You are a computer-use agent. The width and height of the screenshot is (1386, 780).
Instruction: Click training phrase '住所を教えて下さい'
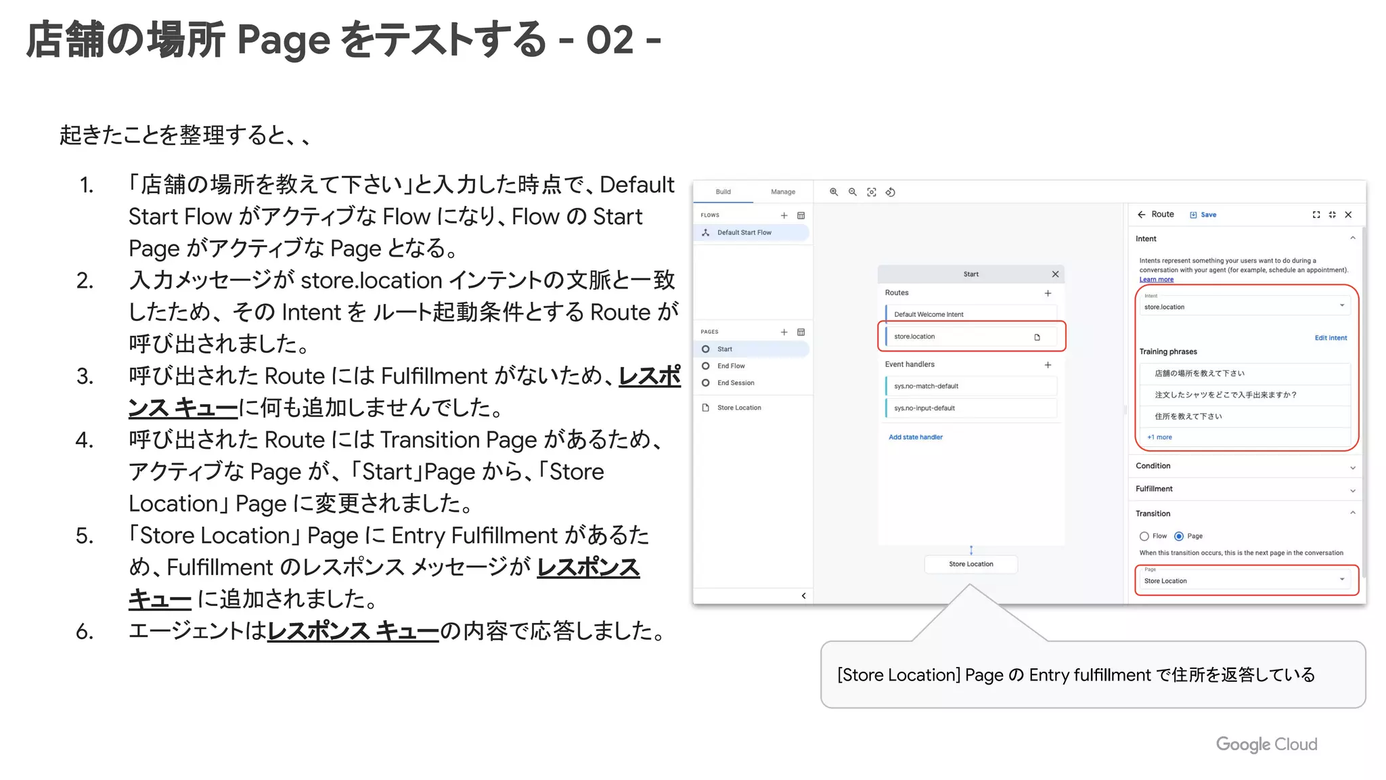pos(1245,416)
